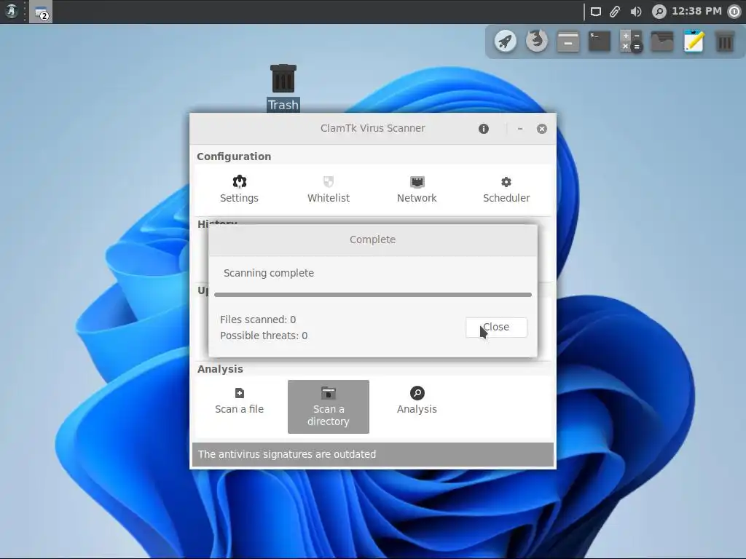Open the dark folder icon in dock

[662, 41]
